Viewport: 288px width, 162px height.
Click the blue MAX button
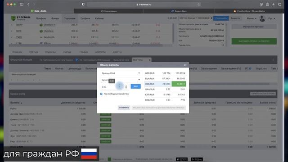click(x=136, y=86)
